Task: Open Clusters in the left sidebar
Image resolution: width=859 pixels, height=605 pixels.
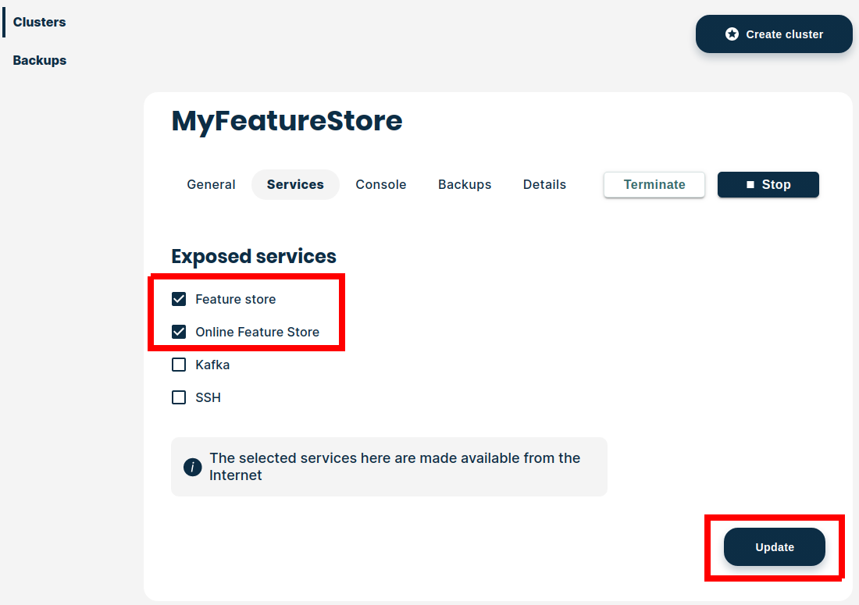Action: click(x=39, y=22)
